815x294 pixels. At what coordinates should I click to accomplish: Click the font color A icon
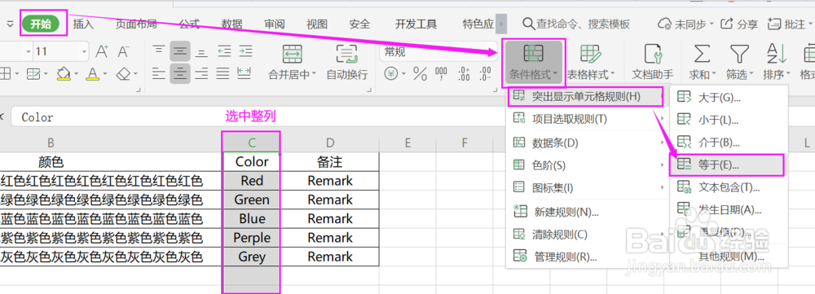click(93, 74)
